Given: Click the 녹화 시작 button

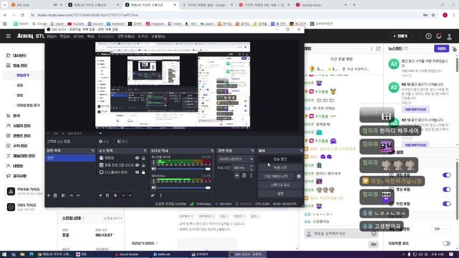Looking at the screenshot, I should pyautogui.click(x=280, y=168).
